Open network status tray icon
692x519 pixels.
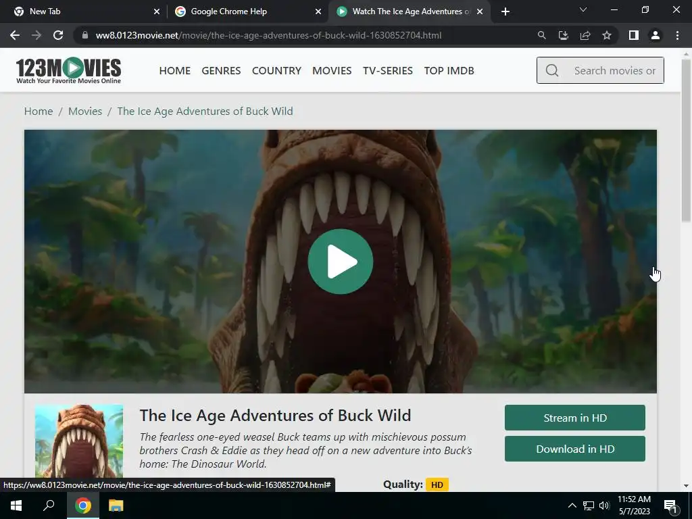coord(589,505)
